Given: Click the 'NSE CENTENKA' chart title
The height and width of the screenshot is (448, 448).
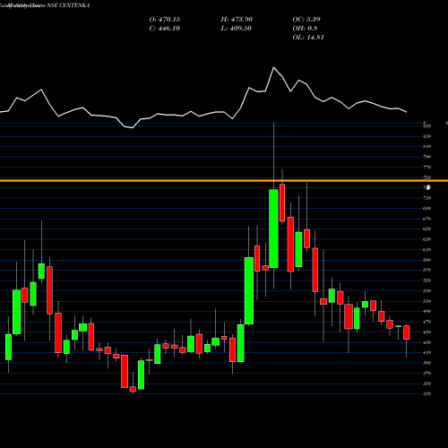Looking at the screenshot, I should [x=68, y=5].
